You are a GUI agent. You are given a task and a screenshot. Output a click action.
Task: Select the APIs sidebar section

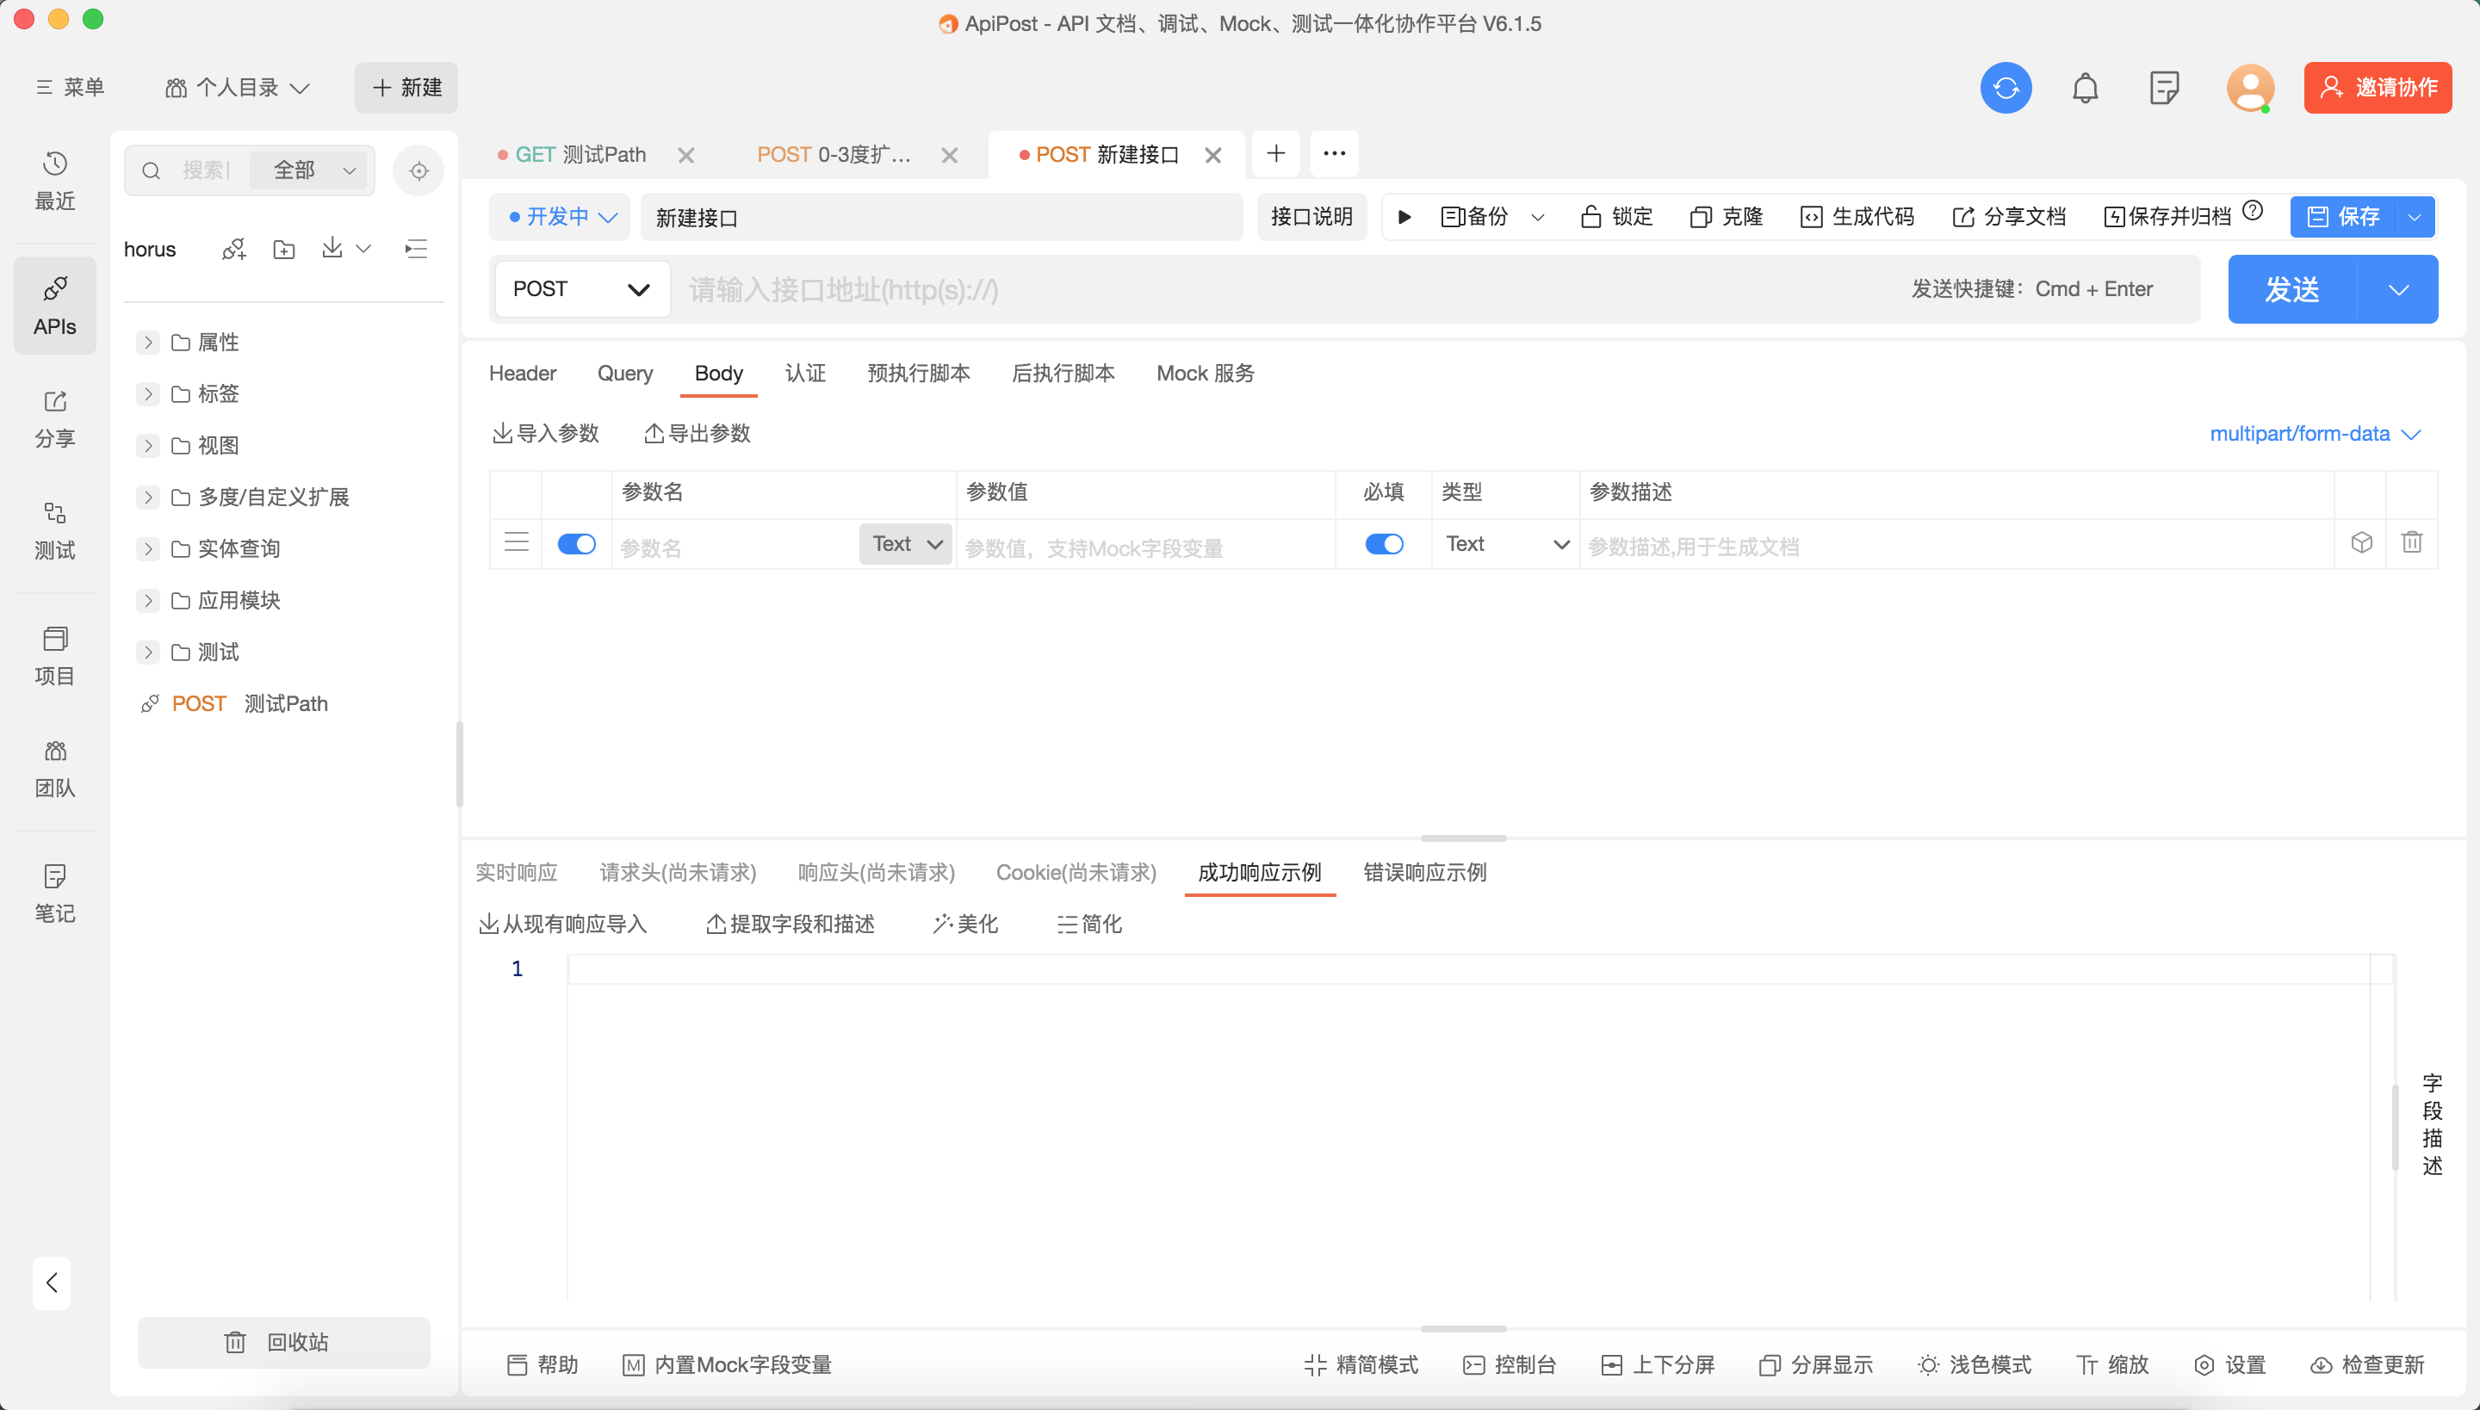[x=55, y=306]
